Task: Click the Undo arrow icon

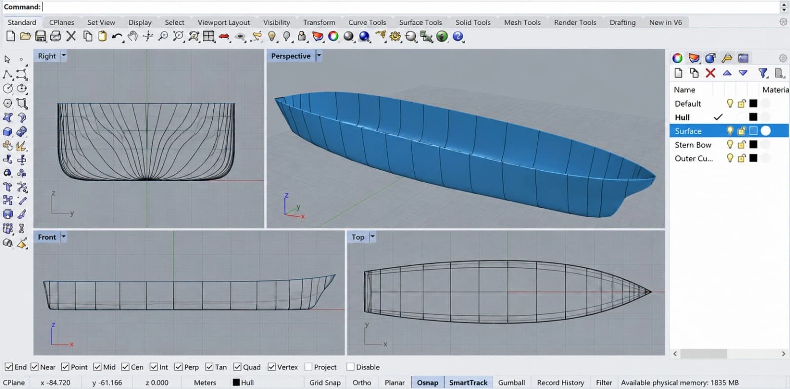Action: click(x=117, y=37)
